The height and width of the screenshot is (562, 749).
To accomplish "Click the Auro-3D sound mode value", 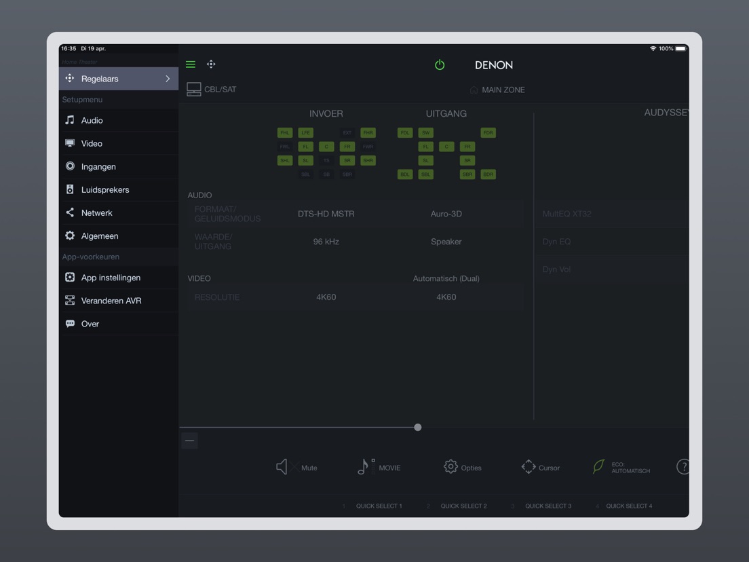I will pos(446,214).
